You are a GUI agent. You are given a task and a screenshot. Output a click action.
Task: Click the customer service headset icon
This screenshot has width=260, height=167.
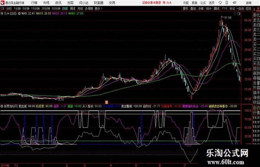220,3
